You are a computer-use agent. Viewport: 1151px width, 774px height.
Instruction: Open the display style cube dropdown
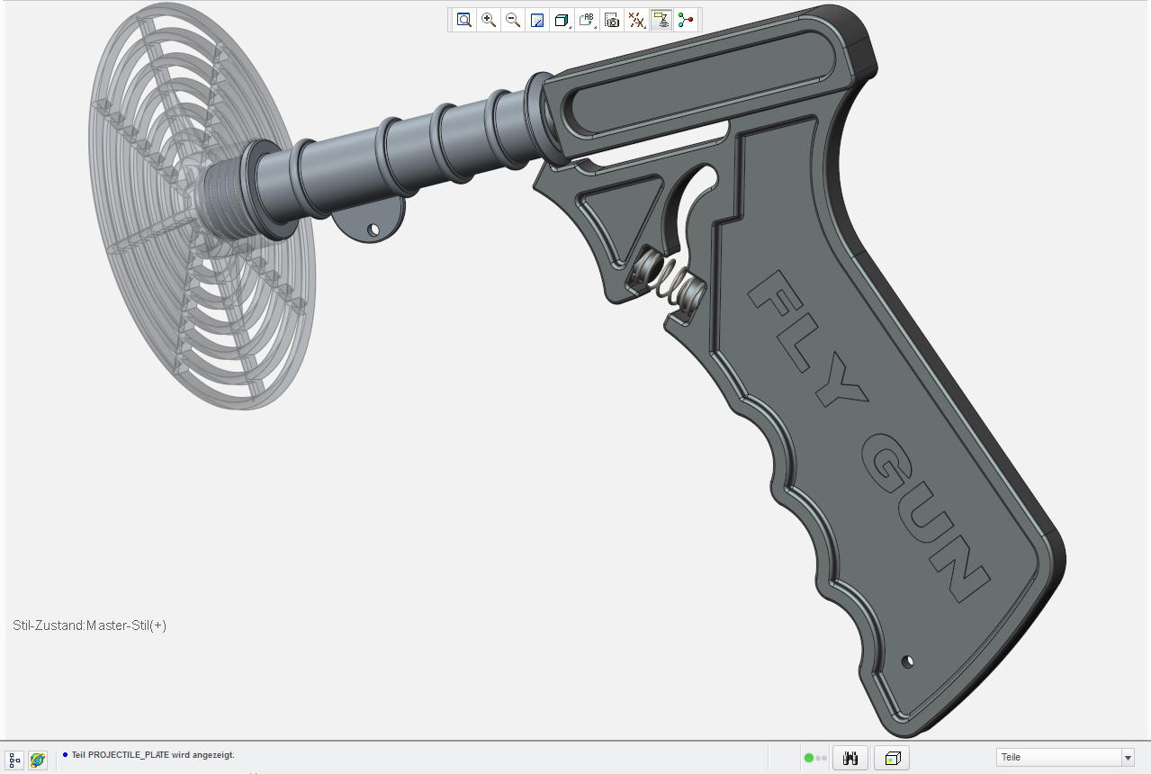point(563,20)
